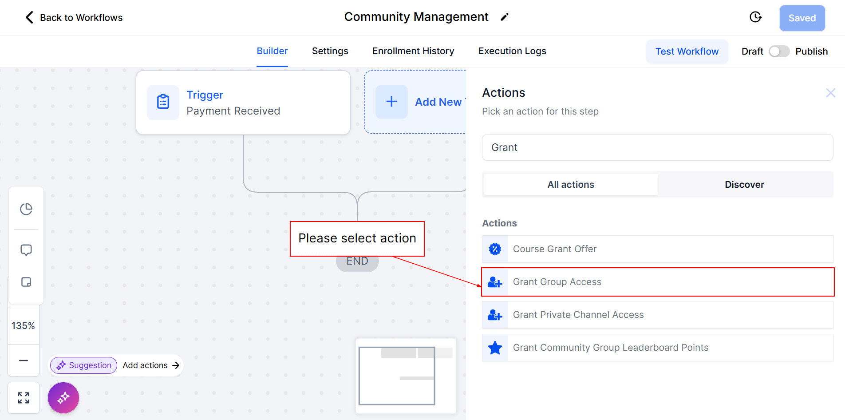Edit workflow name with pencil icon

pos(505,17)
